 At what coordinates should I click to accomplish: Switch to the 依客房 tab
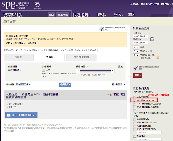coord(18,57)
